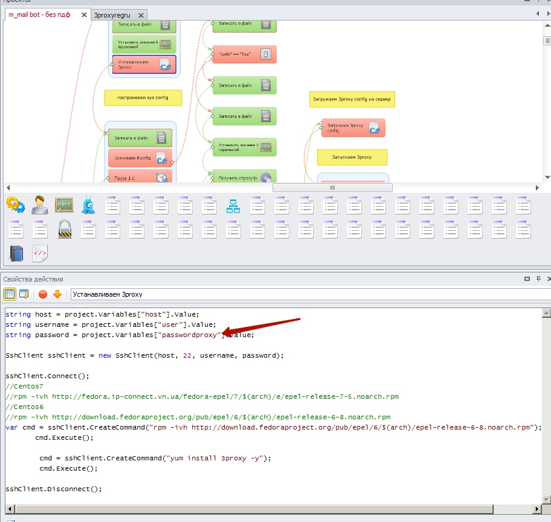The width and height of the screenshot is (551, 522).
Task: Click the code editor scroll-right arrow
Action: pyautogui.click(x=536, y=509)
